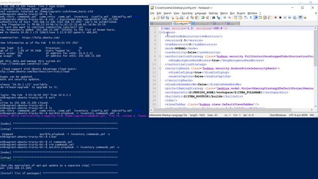Play back the recorded macro
Image resolution: width=318 pixels, height=179 pixels.
tap(285, 18)
